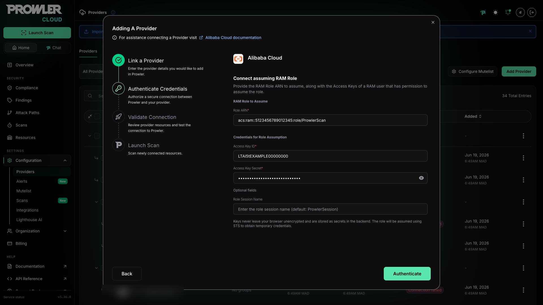Fill in the Role Session Name field

tap(330, 209)
